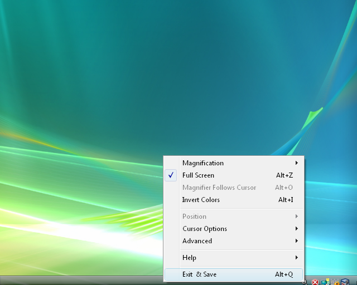Click the magnifier glass tray icon

[x=306, y=282]
